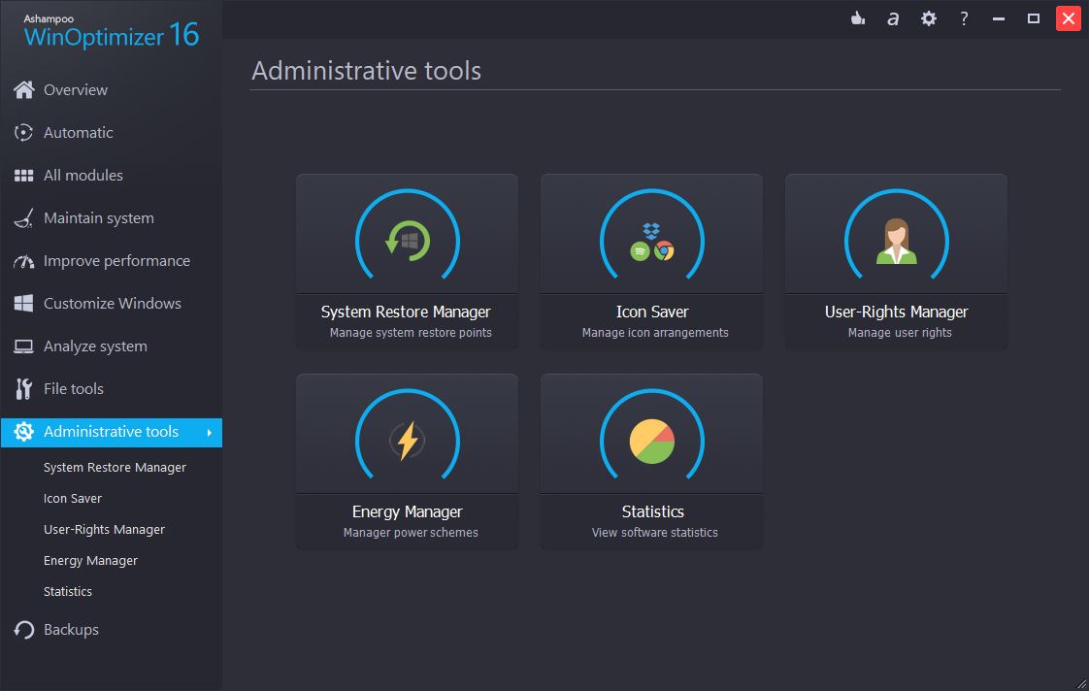Open the Backups section

pyautogui.click(x=71, y=630)
